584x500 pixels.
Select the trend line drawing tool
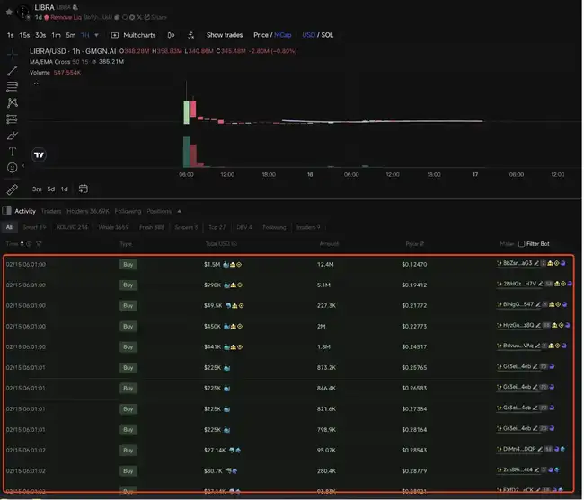(x=13, y=70)
